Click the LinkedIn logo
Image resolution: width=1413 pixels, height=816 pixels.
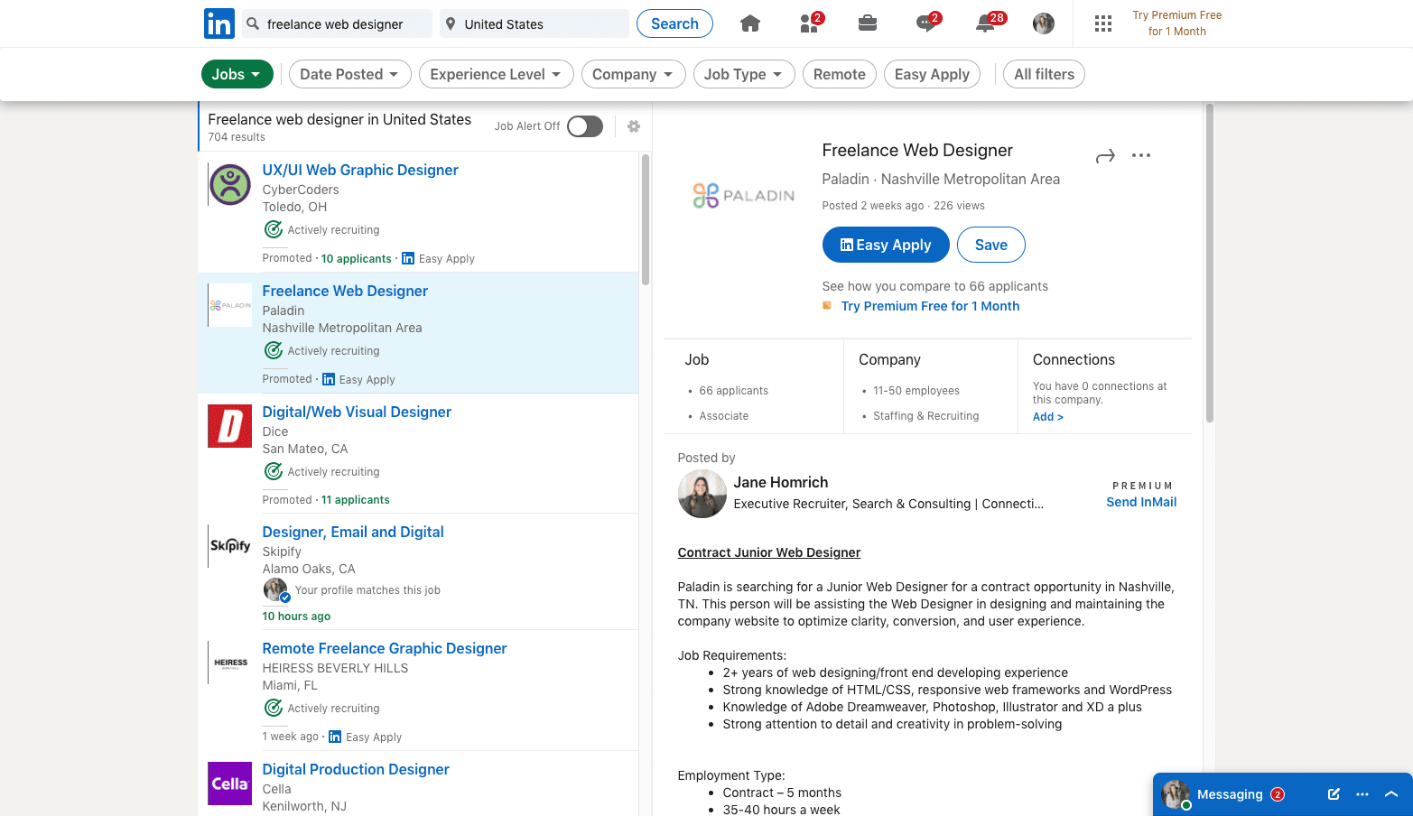tap(218, 23)
